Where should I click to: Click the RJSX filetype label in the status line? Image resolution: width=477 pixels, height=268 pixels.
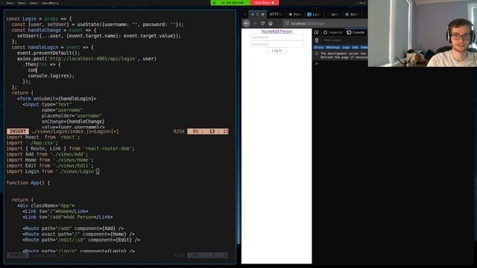(x=179, y=132)
